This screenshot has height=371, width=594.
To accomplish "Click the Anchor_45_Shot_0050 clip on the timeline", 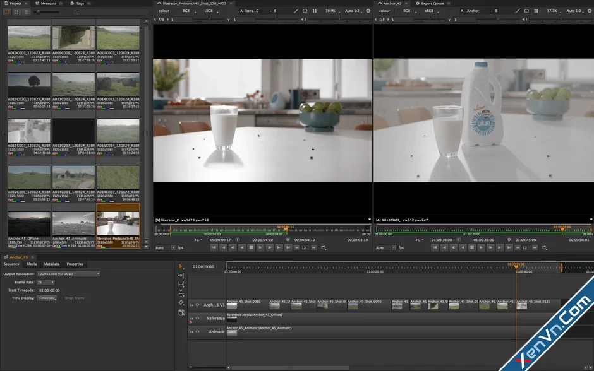I will pyautogui.click(x=369, y=305).
